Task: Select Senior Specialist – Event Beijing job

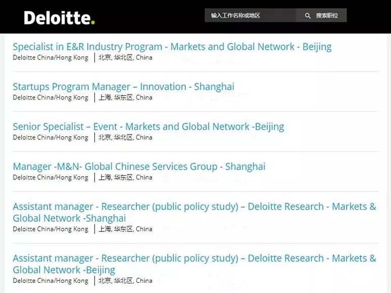Action: (148, 126)
